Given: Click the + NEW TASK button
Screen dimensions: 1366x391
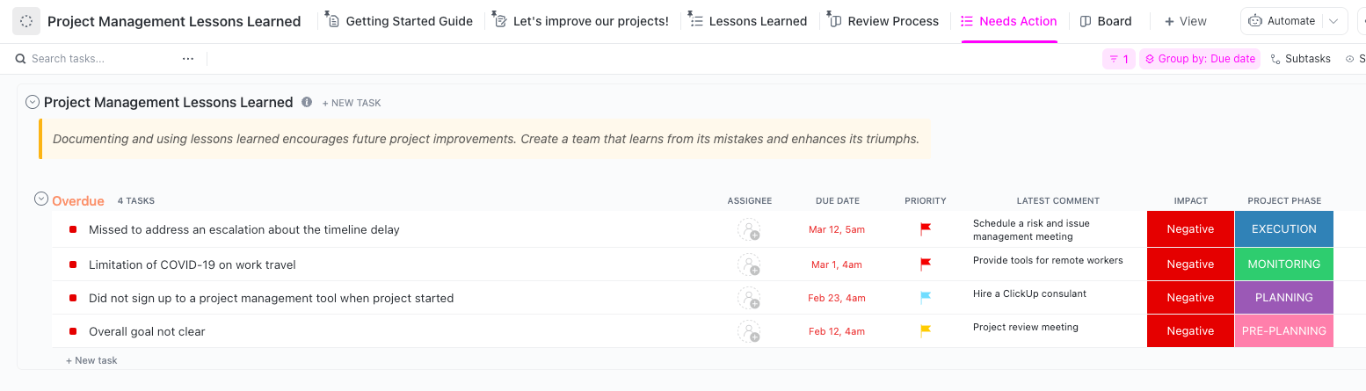Looking at the screenshot, I should (352, 103).
